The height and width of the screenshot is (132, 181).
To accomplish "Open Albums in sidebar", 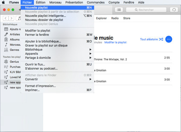I will [12, 40].
